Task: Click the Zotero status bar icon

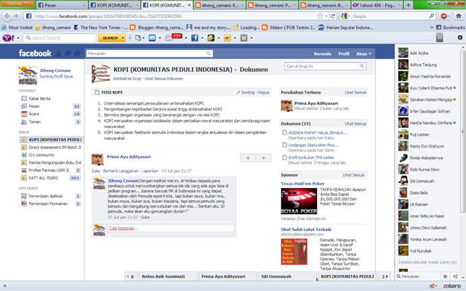Action: (452, 286)
